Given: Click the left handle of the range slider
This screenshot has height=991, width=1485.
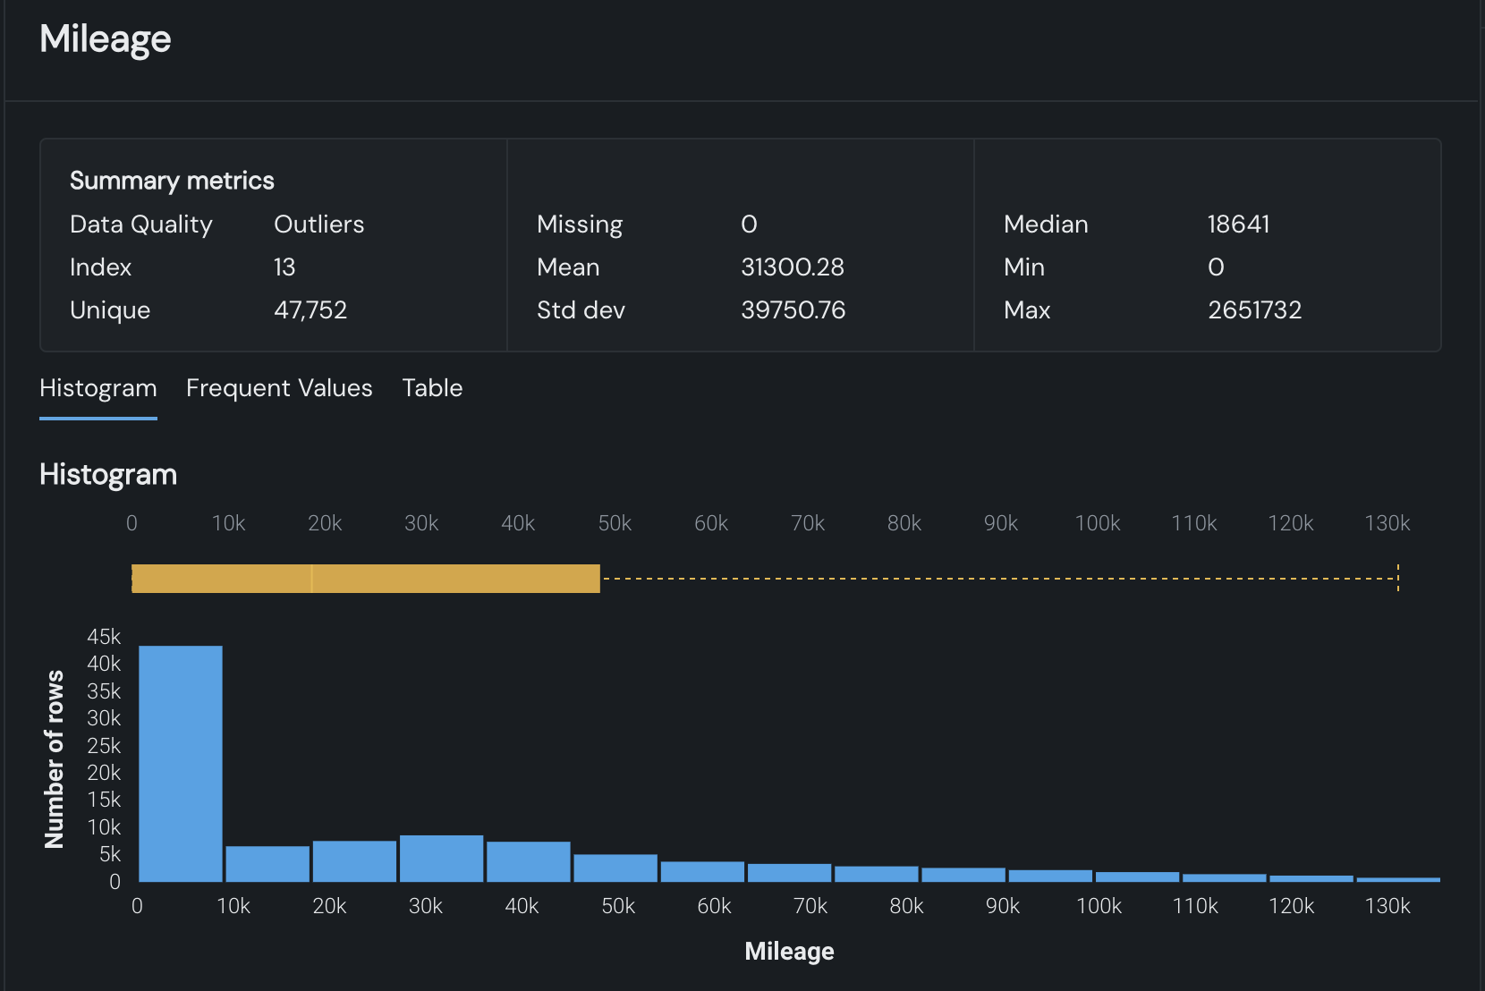Looking at the screenshot, I should 133,578.
